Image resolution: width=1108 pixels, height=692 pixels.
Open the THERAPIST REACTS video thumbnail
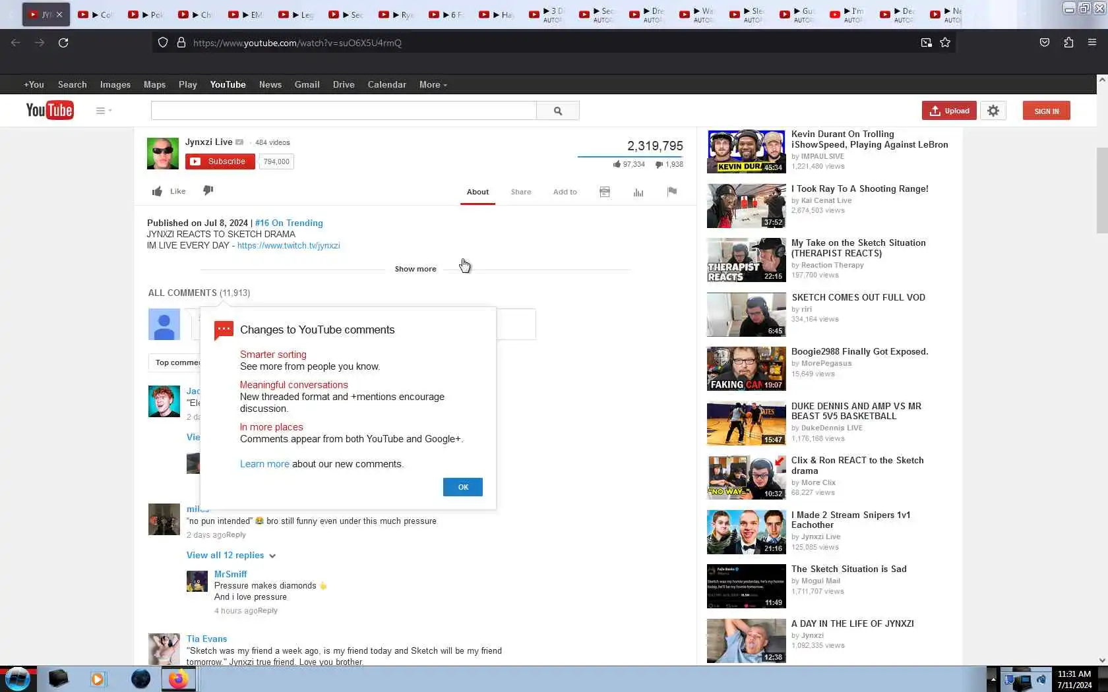(747, 260)
